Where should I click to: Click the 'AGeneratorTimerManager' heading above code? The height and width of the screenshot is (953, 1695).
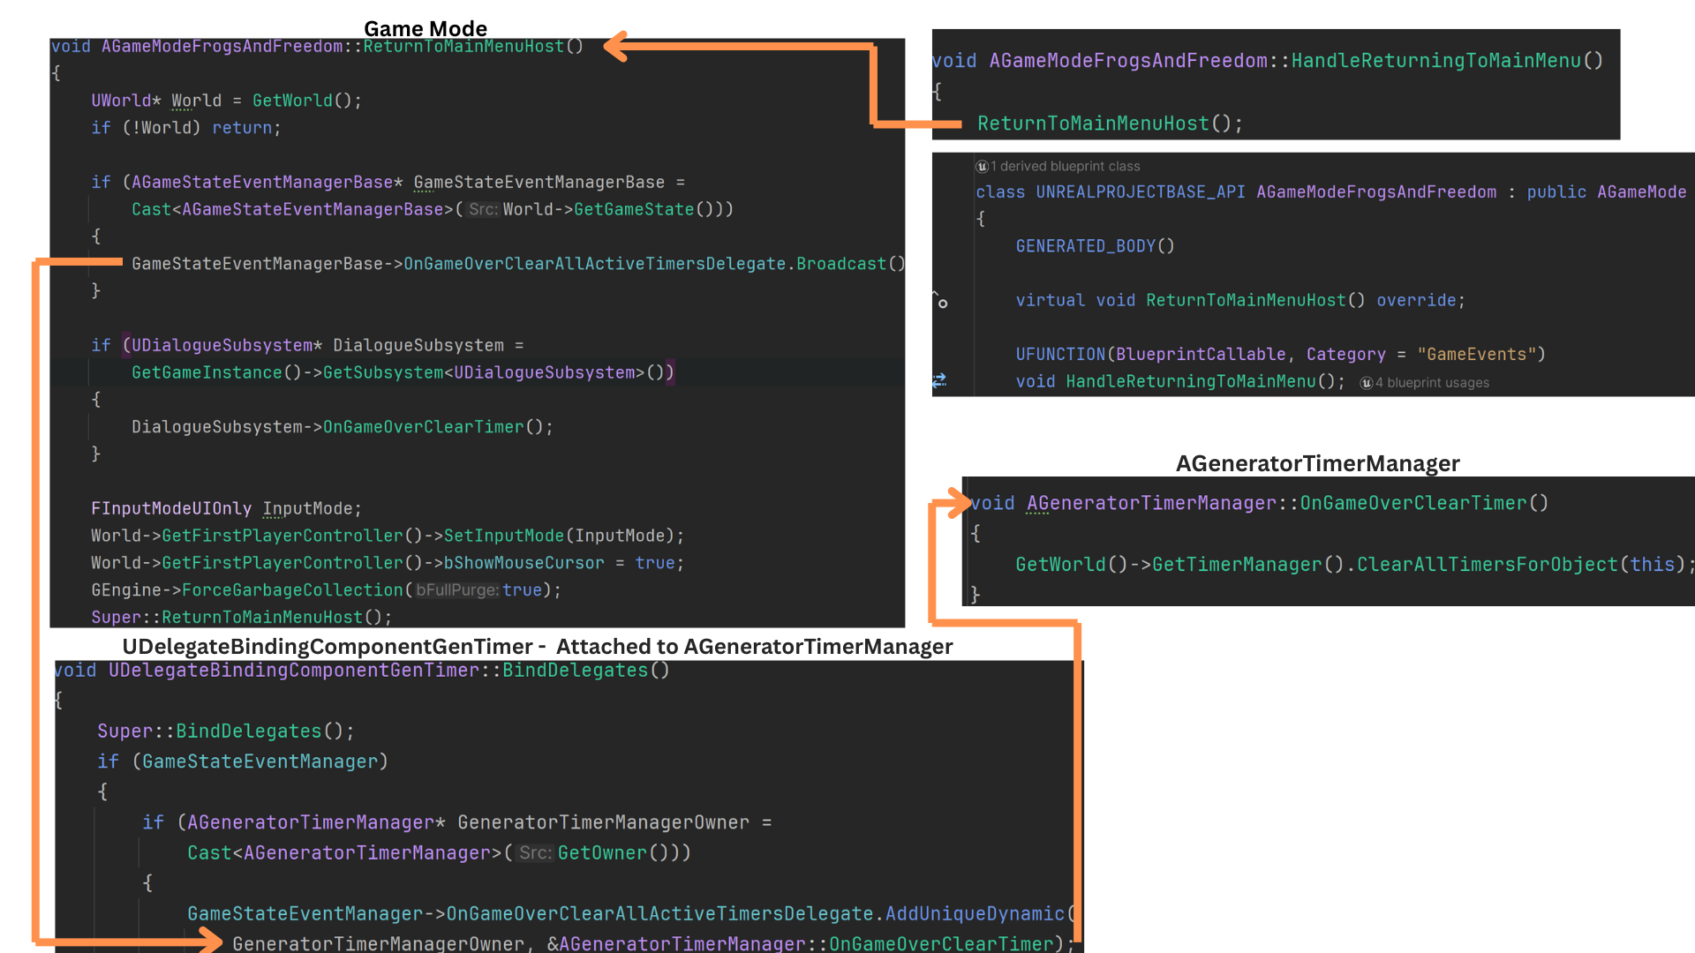(x=1317, y=463)
